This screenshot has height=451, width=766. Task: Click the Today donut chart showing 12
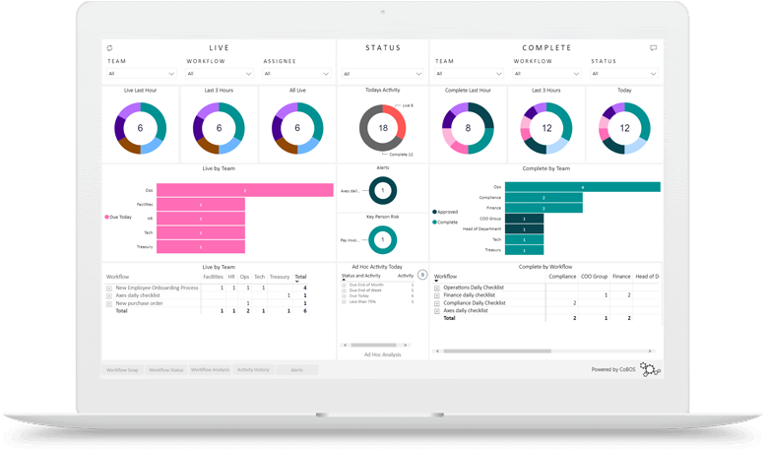(x=624, y=128)
